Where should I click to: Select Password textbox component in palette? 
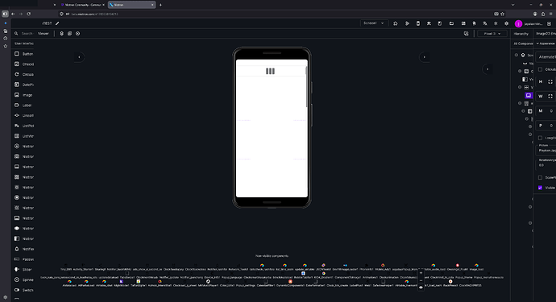coord(23,259)
